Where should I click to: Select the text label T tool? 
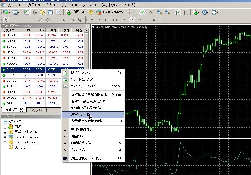point(72,20)
